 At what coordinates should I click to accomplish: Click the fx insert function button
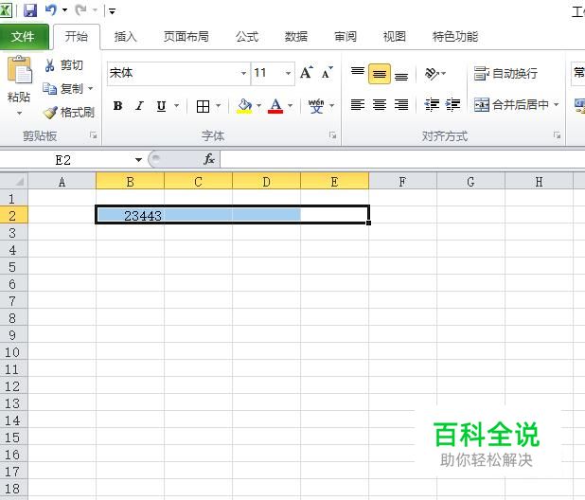[208, 160]
